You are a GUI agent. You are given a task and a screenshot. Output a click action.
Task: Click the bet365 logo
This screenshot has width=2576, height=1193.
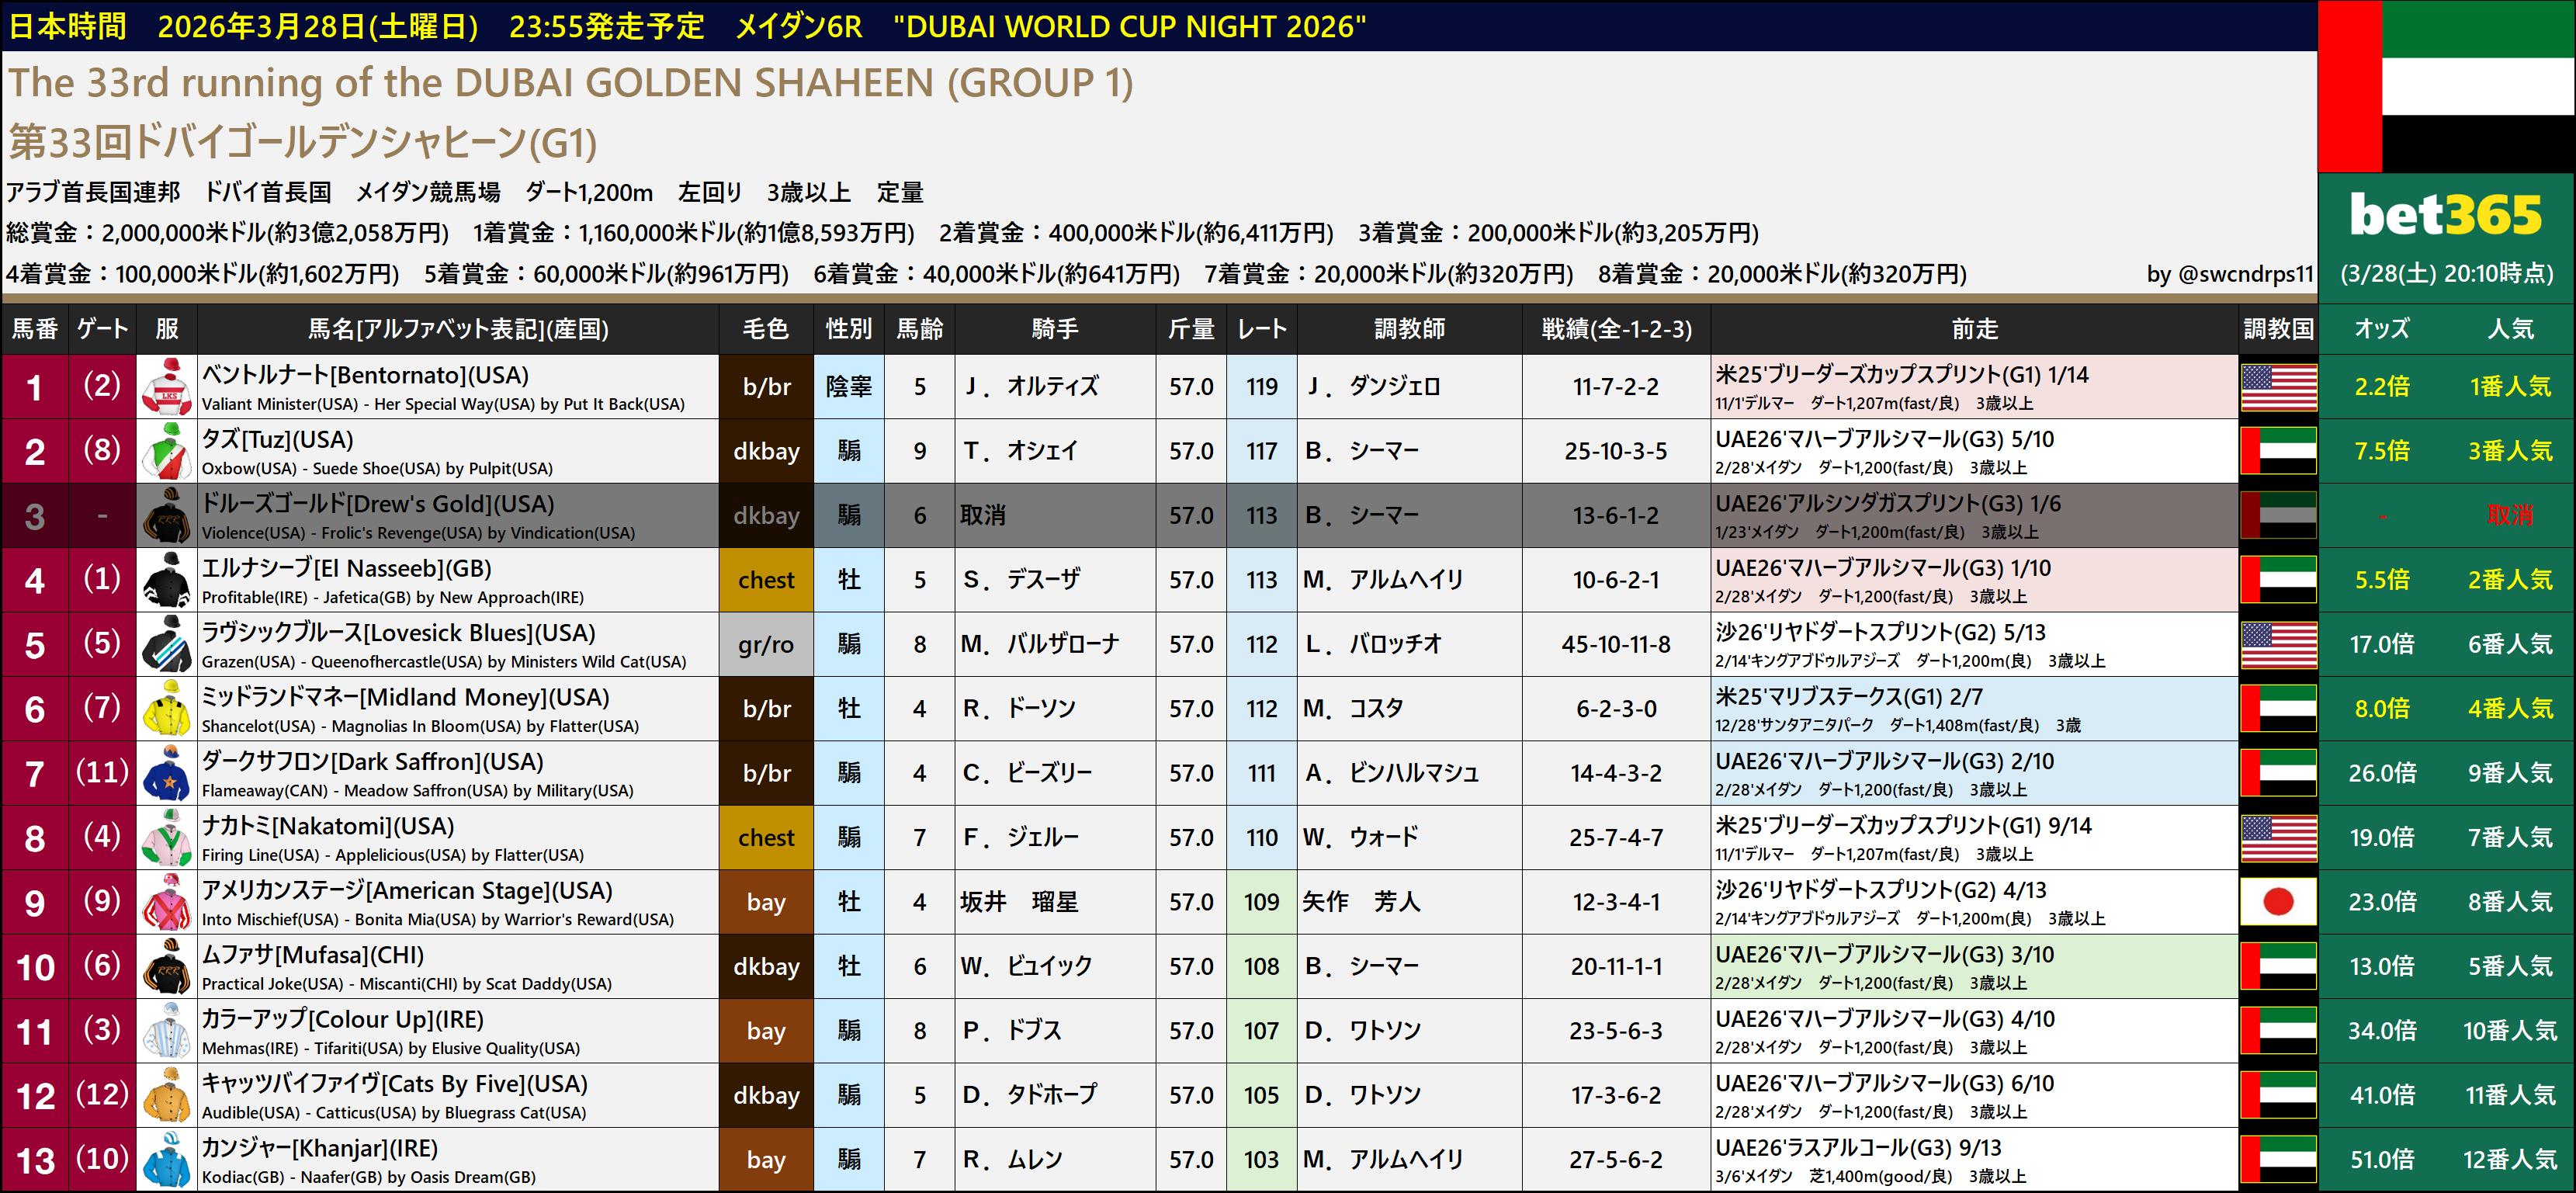pyautogui.click(x=2446, y=216)
